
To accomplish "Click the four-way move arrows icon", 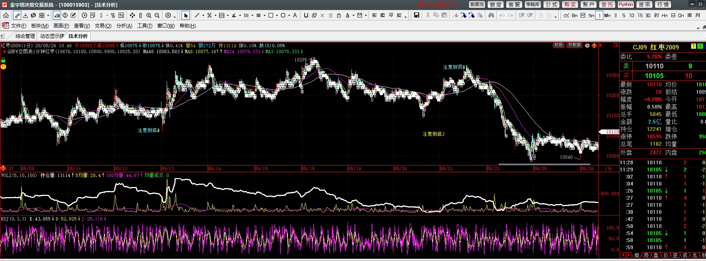I will [132, 15].
